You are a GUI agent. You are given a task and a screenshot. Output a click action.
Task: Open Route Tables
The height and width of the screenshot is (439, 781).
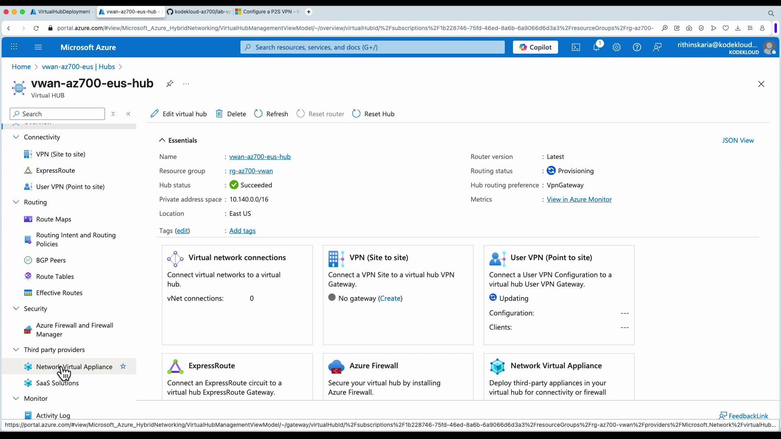pos(55,276)
